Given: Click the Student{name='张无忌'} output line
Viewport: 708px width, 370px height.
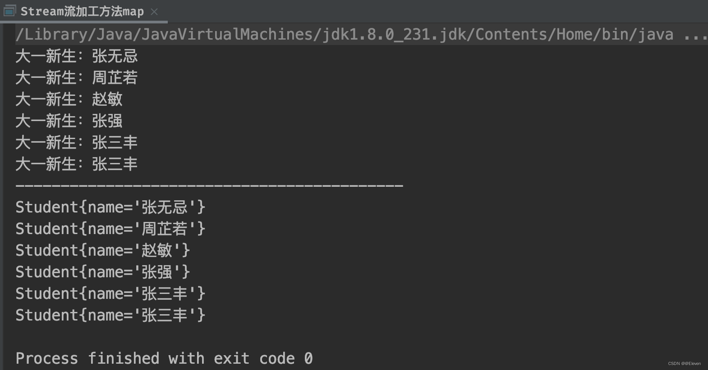Looking at the screenshot, I should 110,207.
